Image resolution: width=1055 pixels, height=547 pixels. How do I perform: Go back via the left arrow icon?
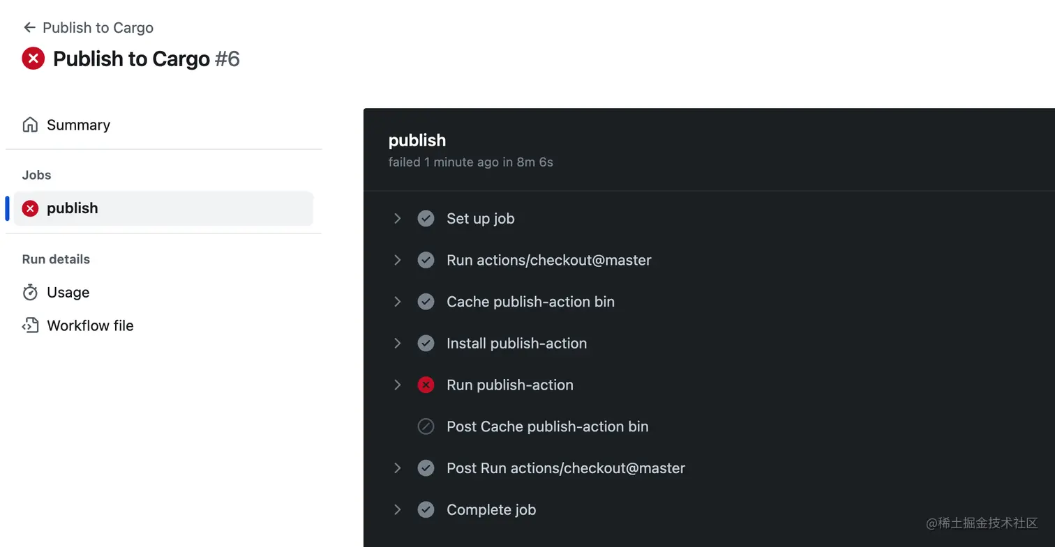tap(29, 27)
